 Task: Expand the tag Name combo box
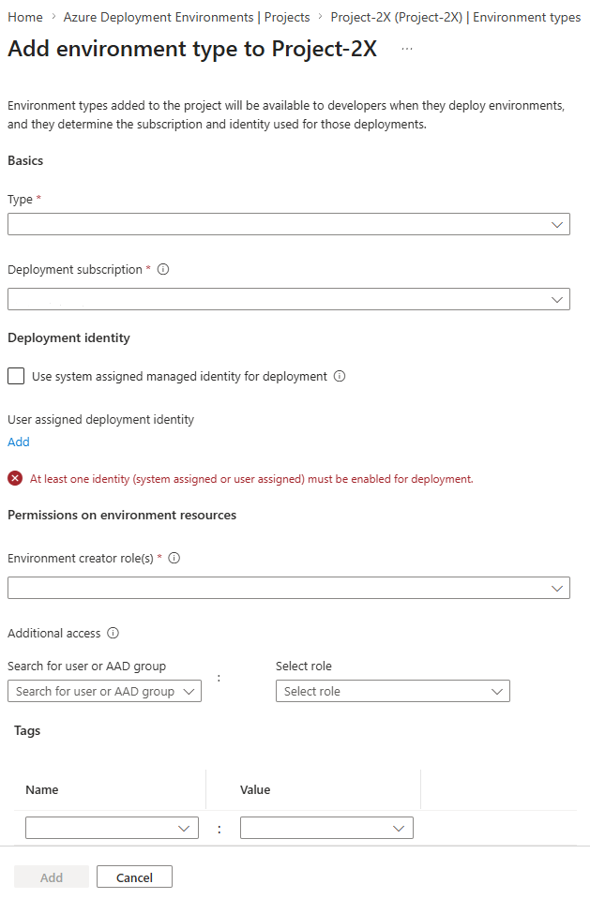[112, 828]
